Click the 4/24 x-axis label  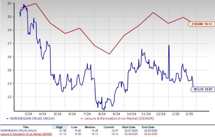click(x=43, y=114)
